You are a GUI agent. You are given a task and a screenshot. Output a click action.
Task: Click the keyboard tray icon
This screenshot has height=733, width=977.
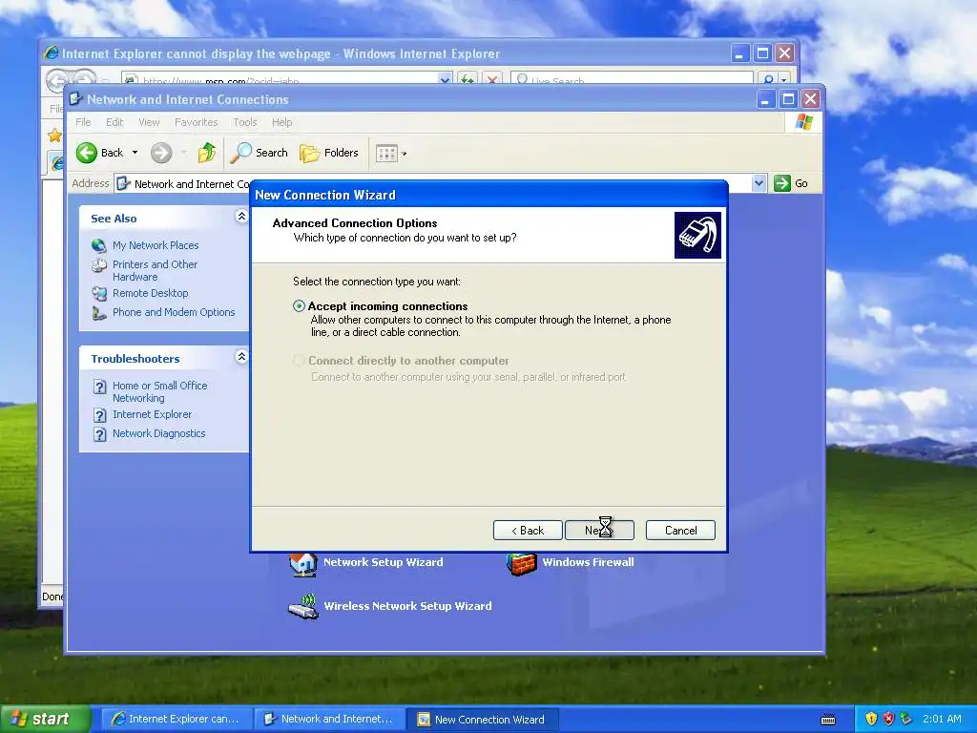(x=828, y=720)
